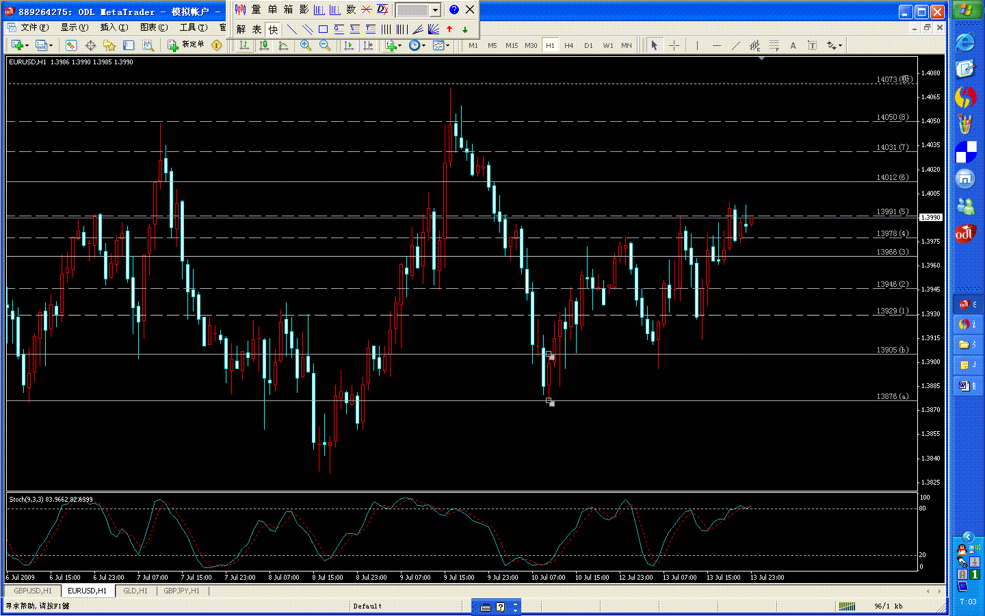Switch to the GLD,H1 chart tab
Screen dimensions: 985x616
click(135, 591)
